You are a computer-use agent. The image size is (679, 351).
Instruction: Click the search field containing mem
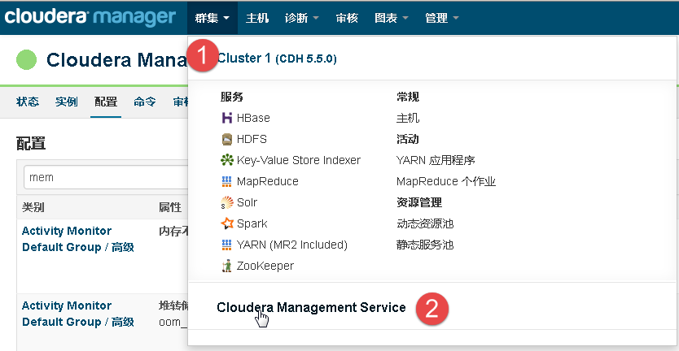(x=106, y=177)
